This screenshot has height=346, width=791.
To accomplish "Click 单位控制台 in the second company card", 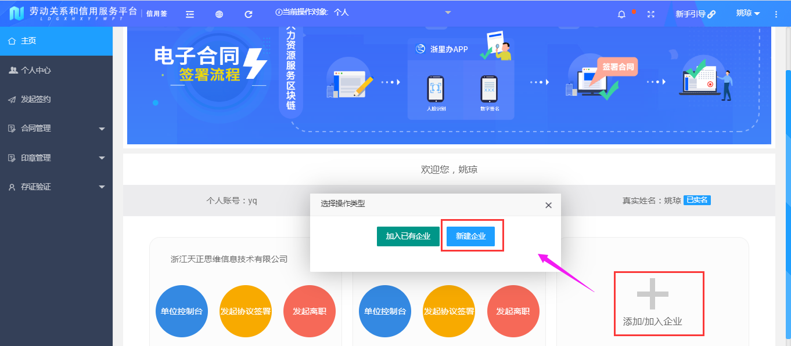I will tap(385, 311).
